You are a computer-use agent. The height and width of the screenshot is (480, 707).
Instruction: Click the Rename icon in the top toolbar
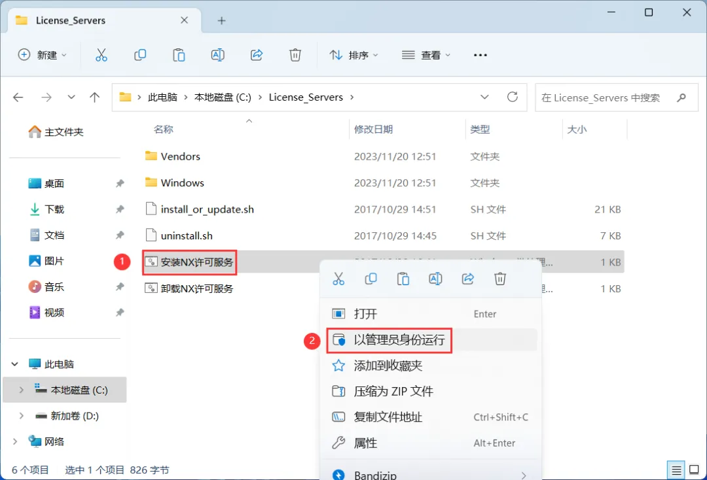218,55
